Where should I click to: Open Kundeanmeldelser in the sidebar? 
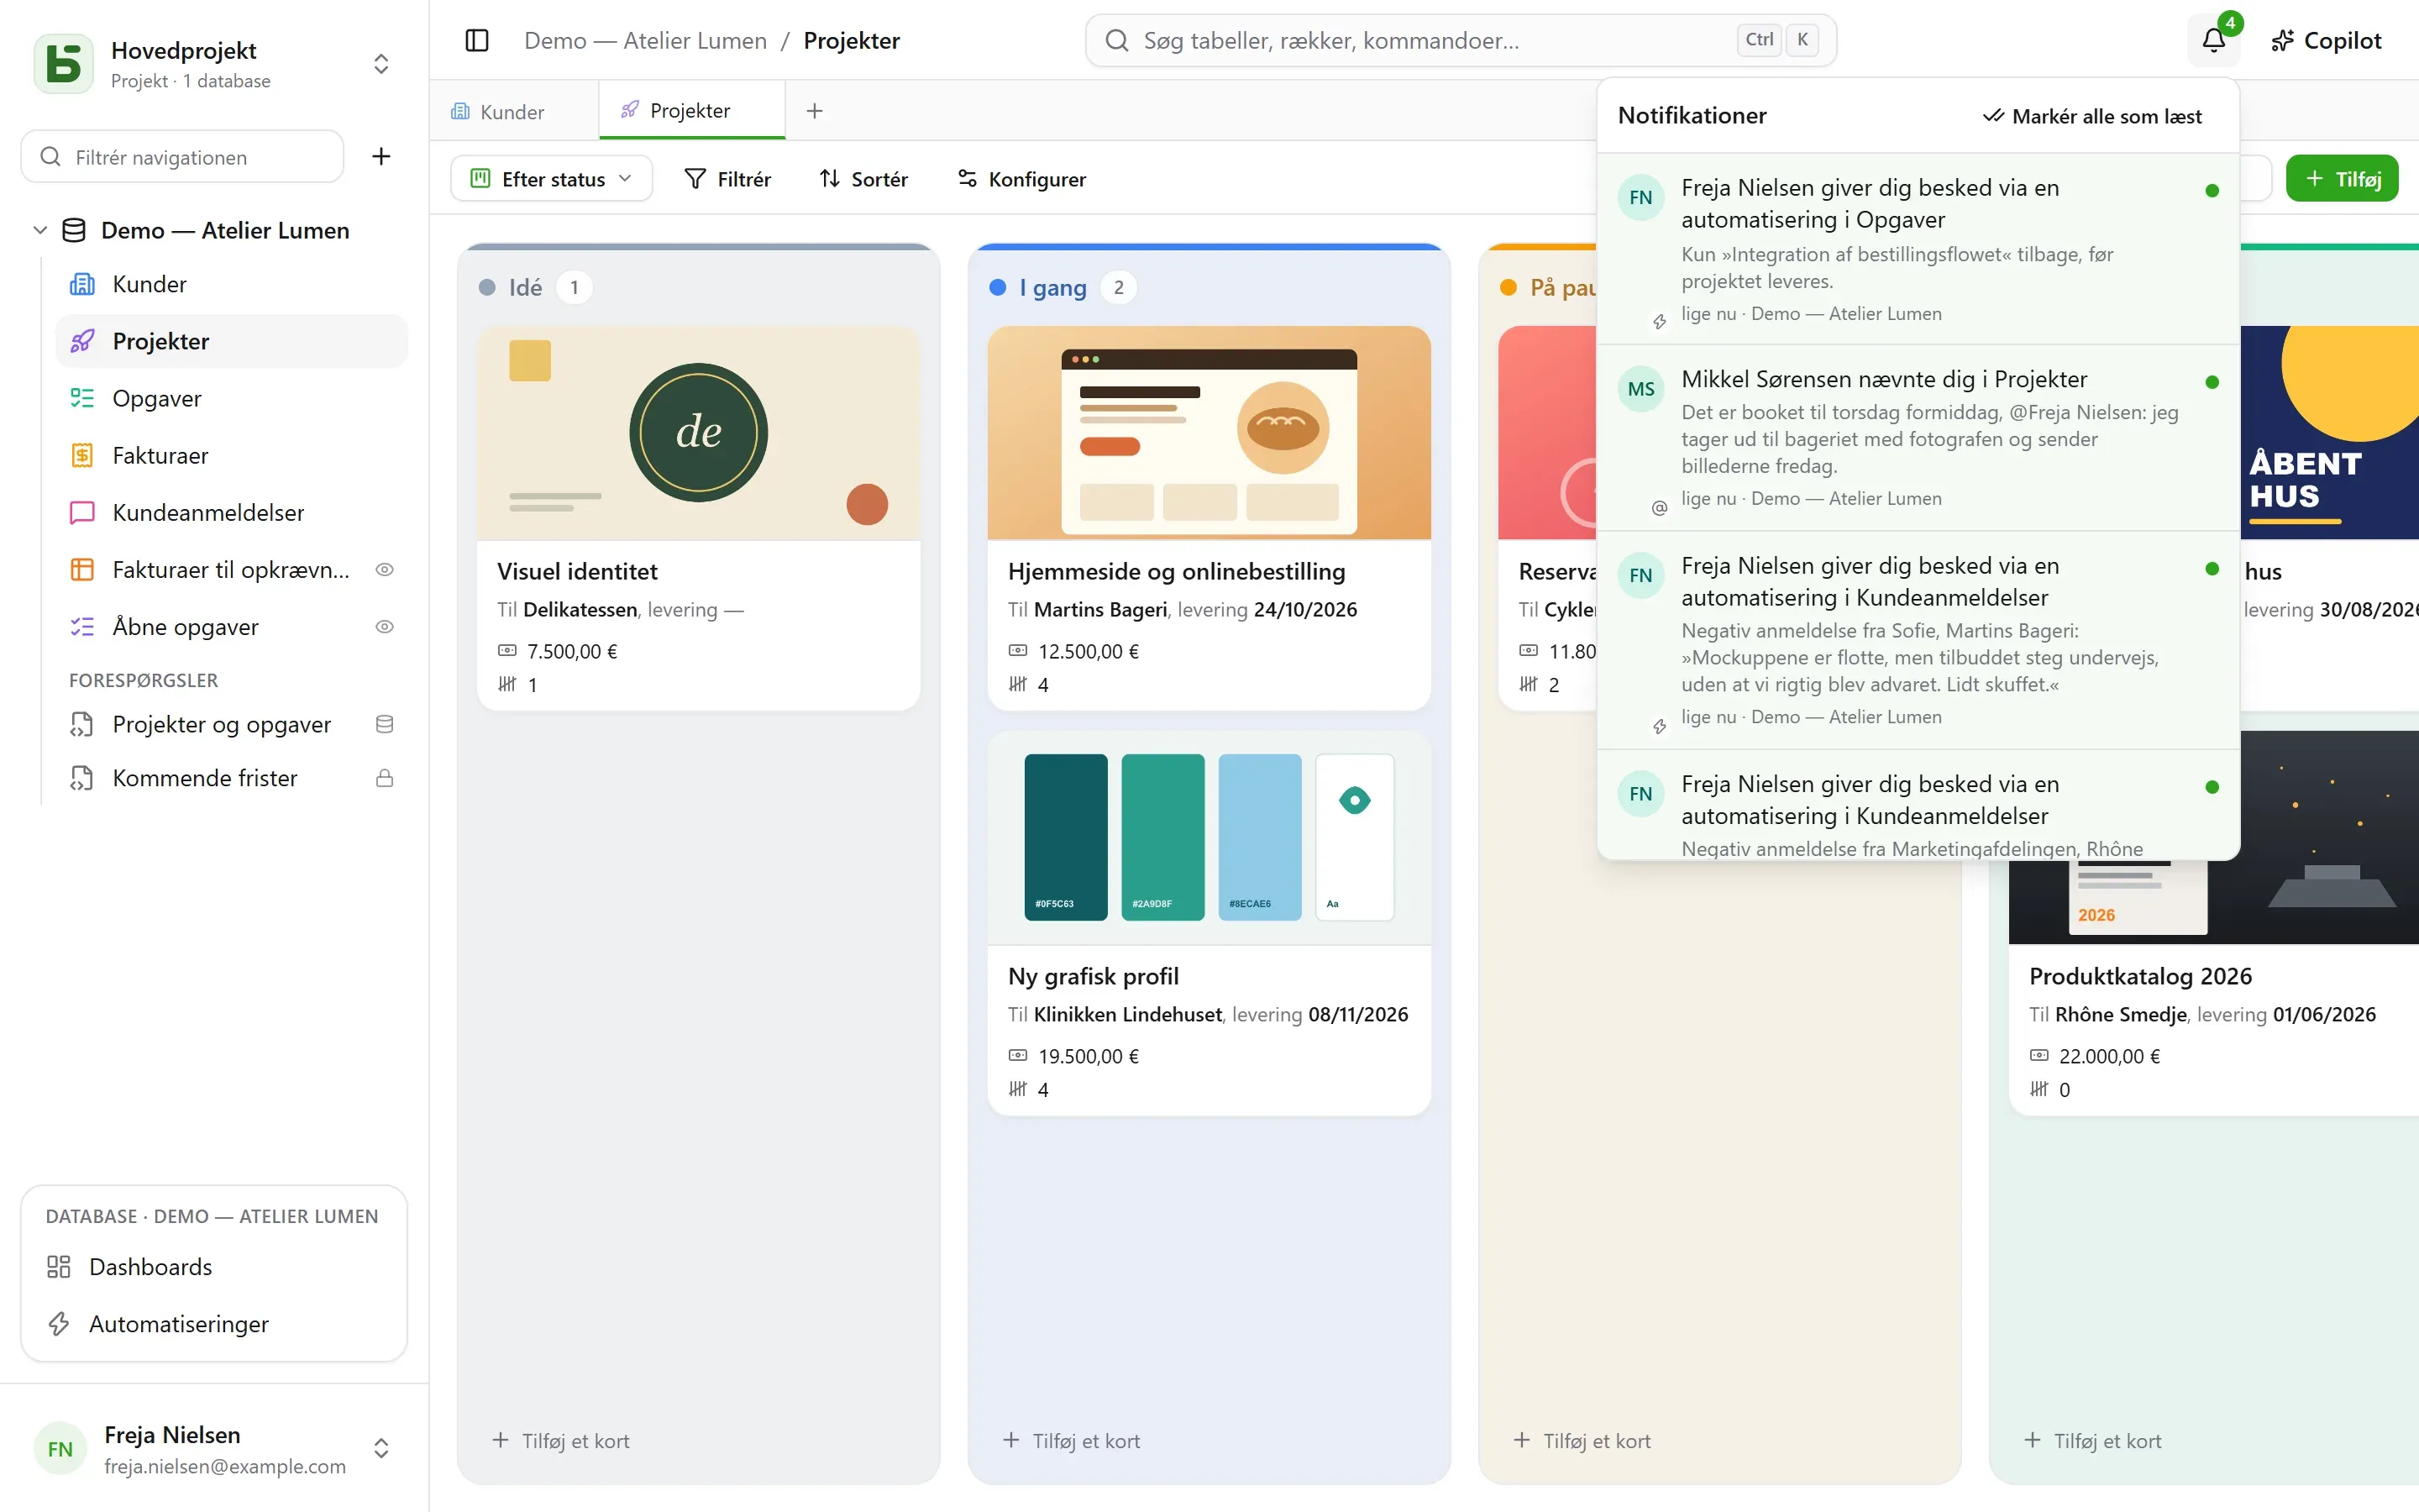[x=232, y=512]
